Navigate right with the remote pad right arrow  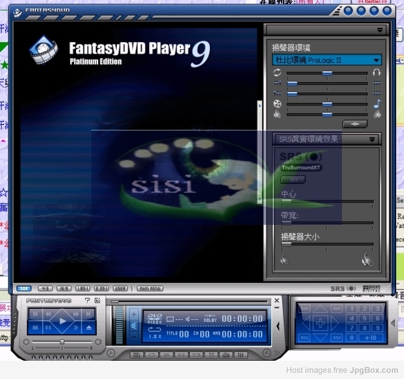335,323
